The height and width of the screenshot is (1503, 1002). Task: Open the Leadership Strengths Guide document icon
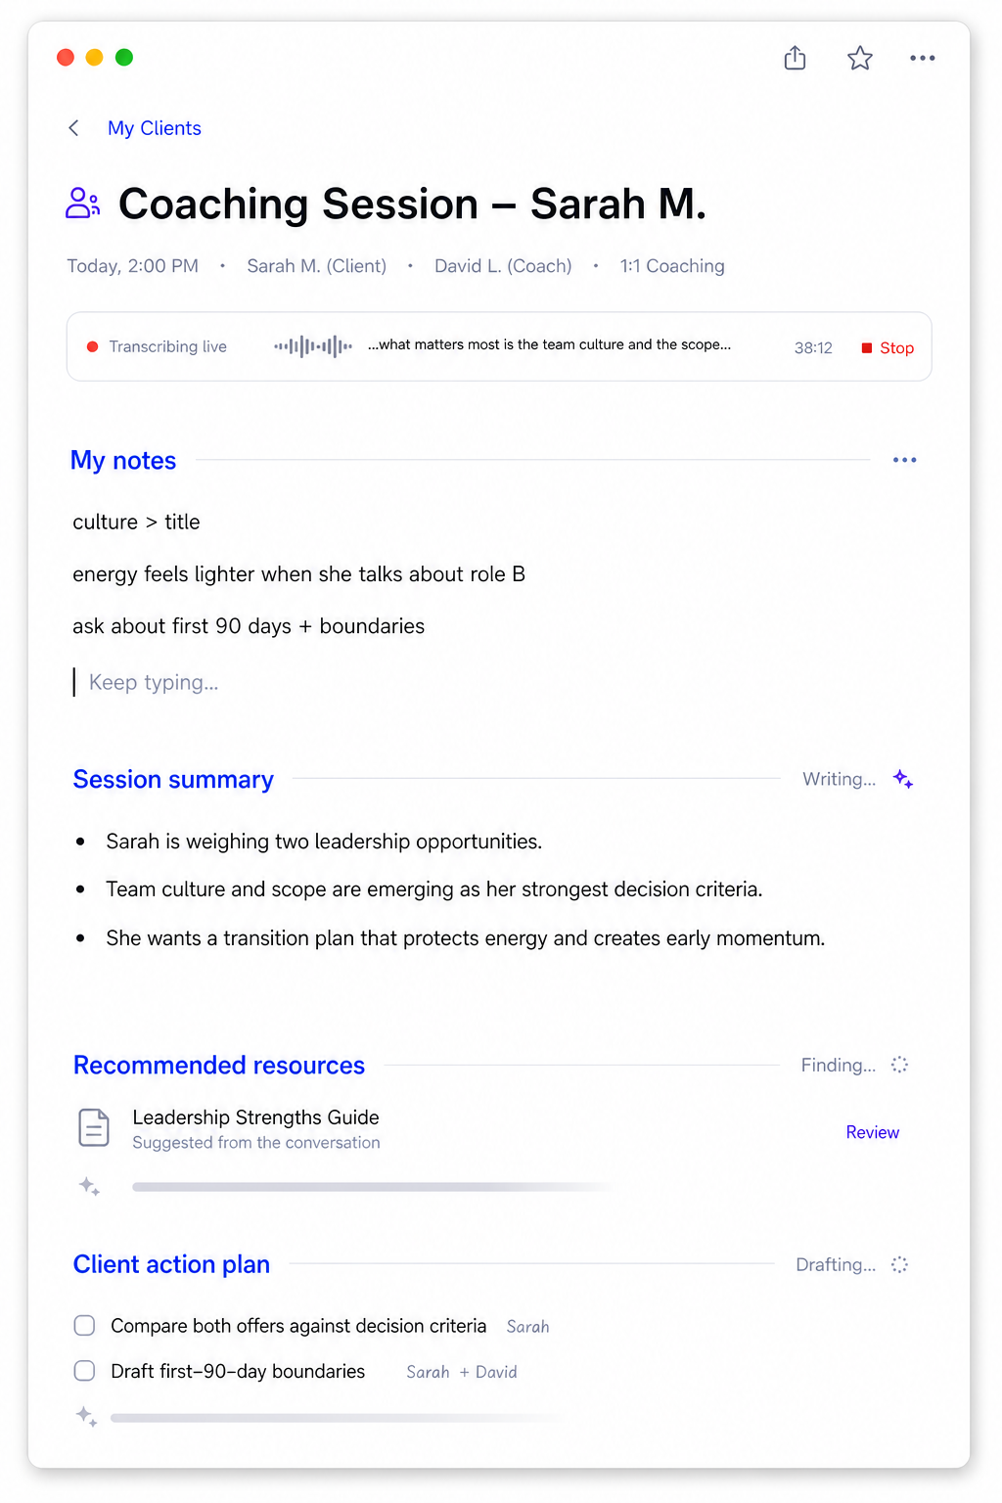tap(94, 1128)
